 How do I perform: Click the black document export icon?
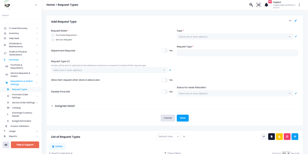(271, 137)
